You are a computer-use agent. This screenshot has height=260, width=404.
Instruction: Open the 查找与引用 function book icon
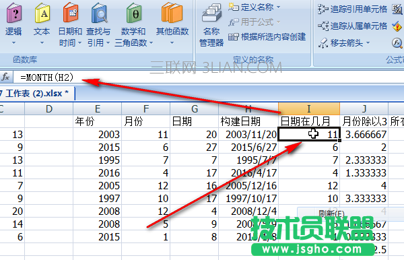point(99,12)
